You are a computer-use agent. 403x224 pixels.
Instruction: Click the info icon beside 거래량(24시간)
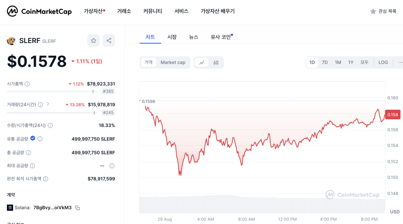(41, 105)
